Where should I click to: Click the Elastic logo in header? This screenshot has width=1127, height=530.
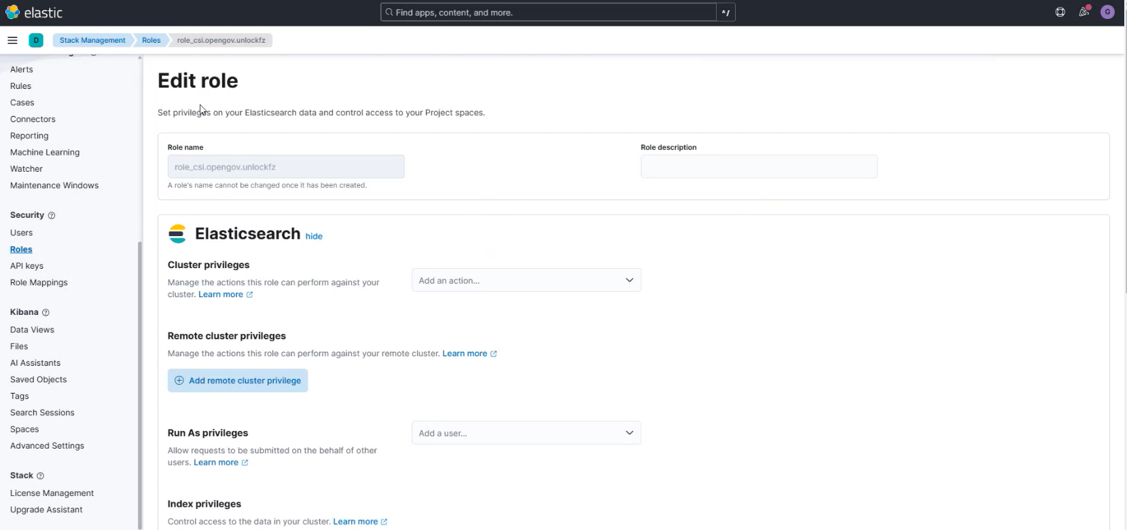click(x=34, y=12)
